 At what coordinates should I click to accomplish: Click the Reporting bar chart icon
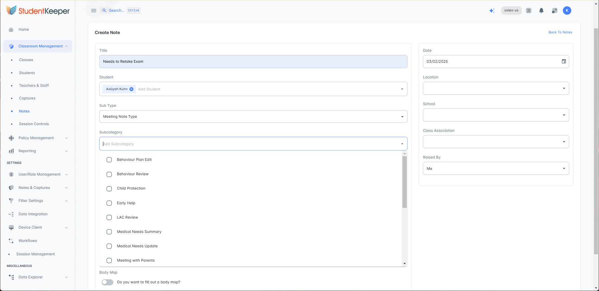[11, 151]
